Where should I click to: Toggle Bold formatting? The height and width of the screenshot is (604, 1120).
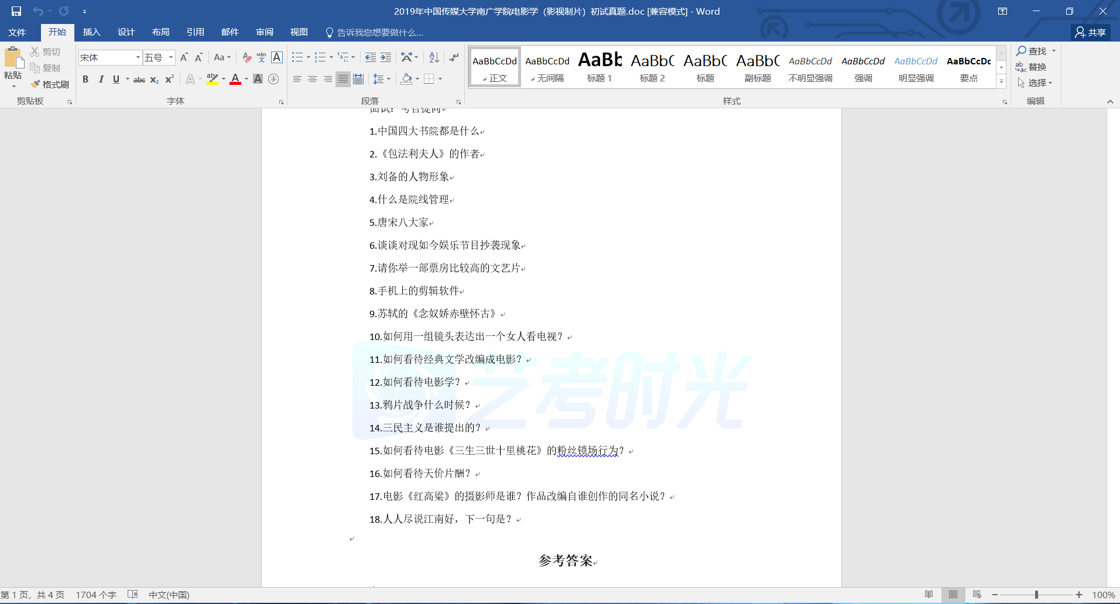click(x=85, y=79)
